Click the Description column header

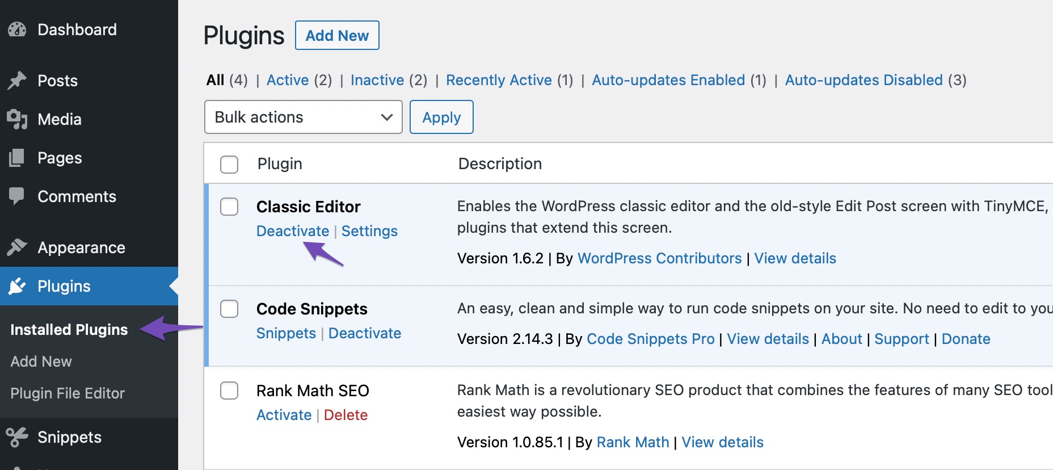pyautogui.click(x=500, y=163)
